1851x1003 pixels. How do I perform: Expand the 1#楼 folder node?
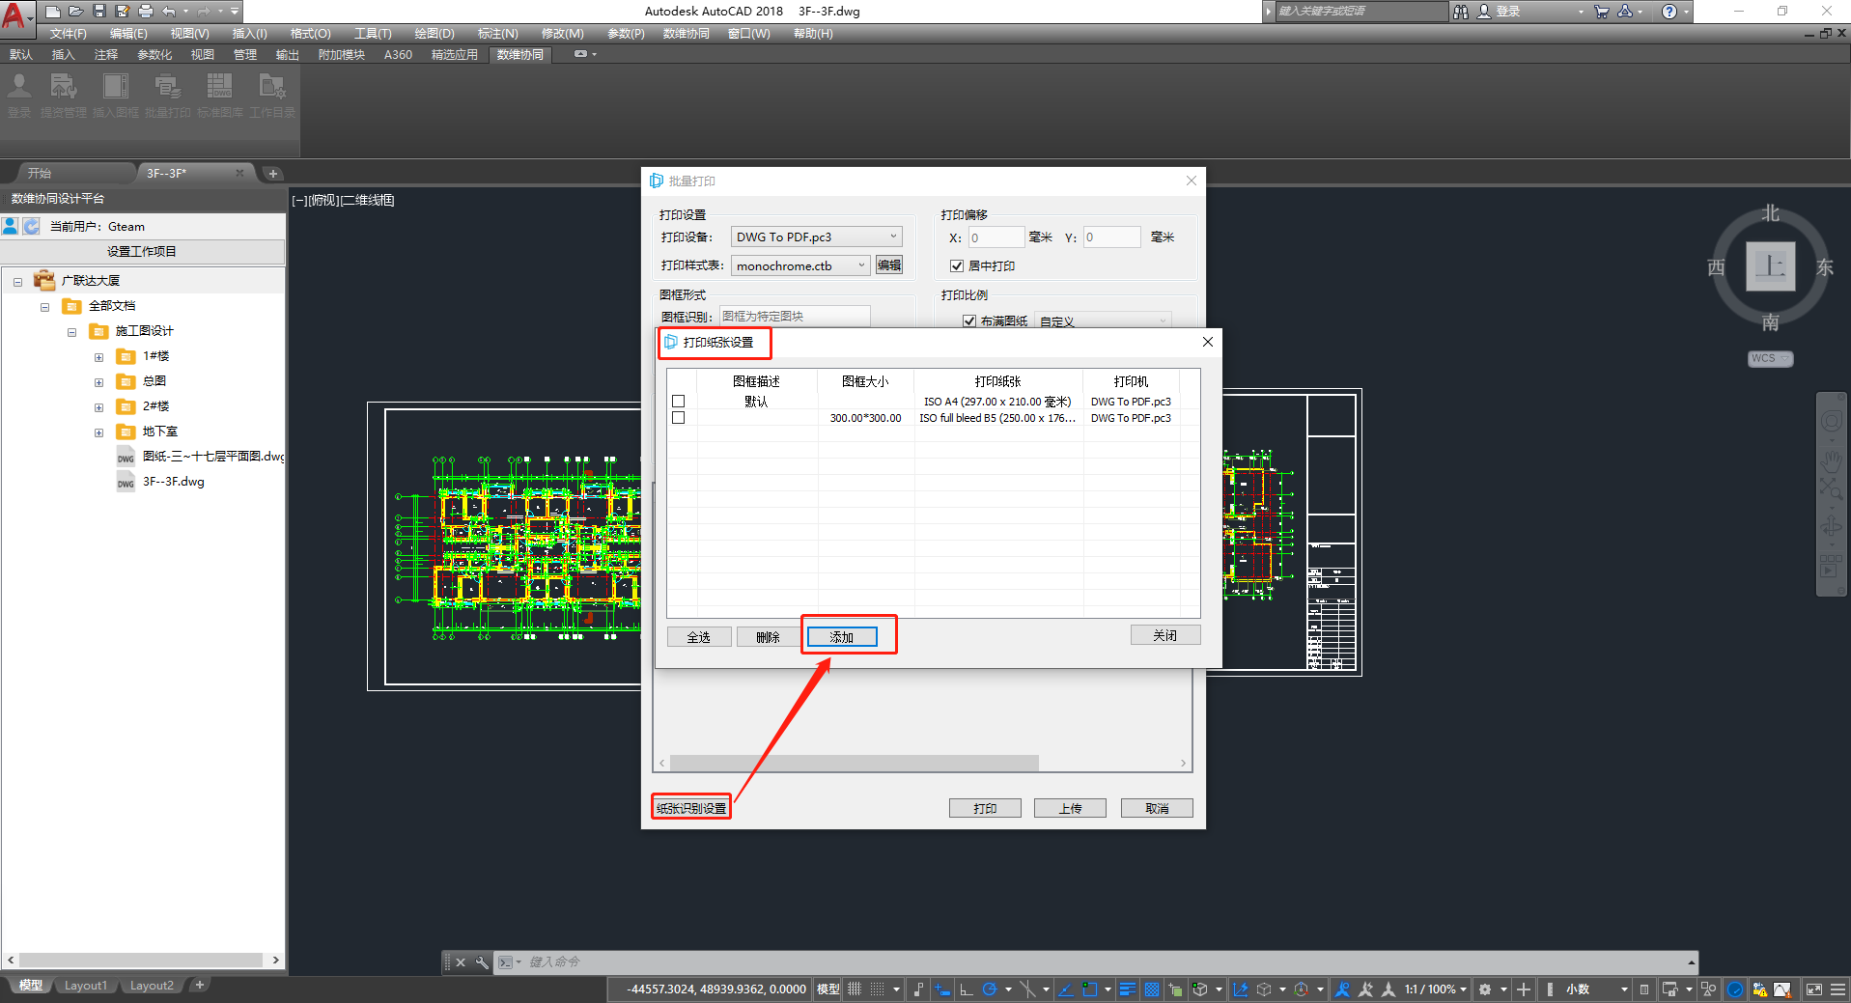pyautogui.click(x=98, y=357)
